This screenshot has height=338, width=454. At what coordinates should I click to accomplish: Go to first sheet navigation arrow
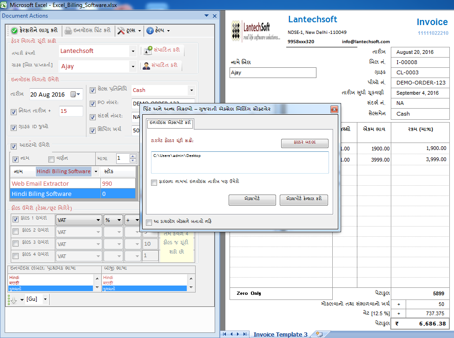point(224,334)
